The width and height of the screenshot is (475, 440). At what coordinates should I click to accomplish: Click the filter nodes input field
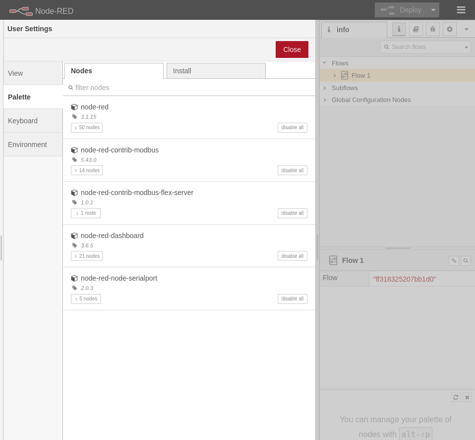click(191, 88)
